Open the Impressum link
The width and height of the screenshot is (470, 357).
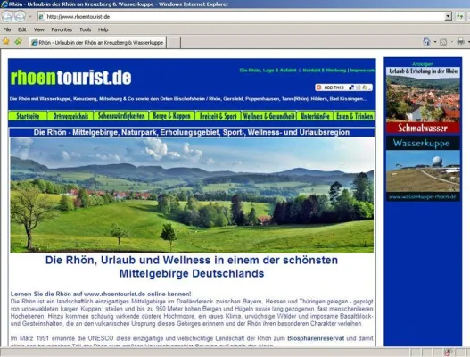pos(363,71)
